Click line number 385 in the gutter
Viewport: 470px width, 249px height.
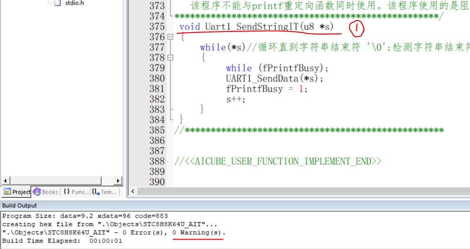coord(157,130)
